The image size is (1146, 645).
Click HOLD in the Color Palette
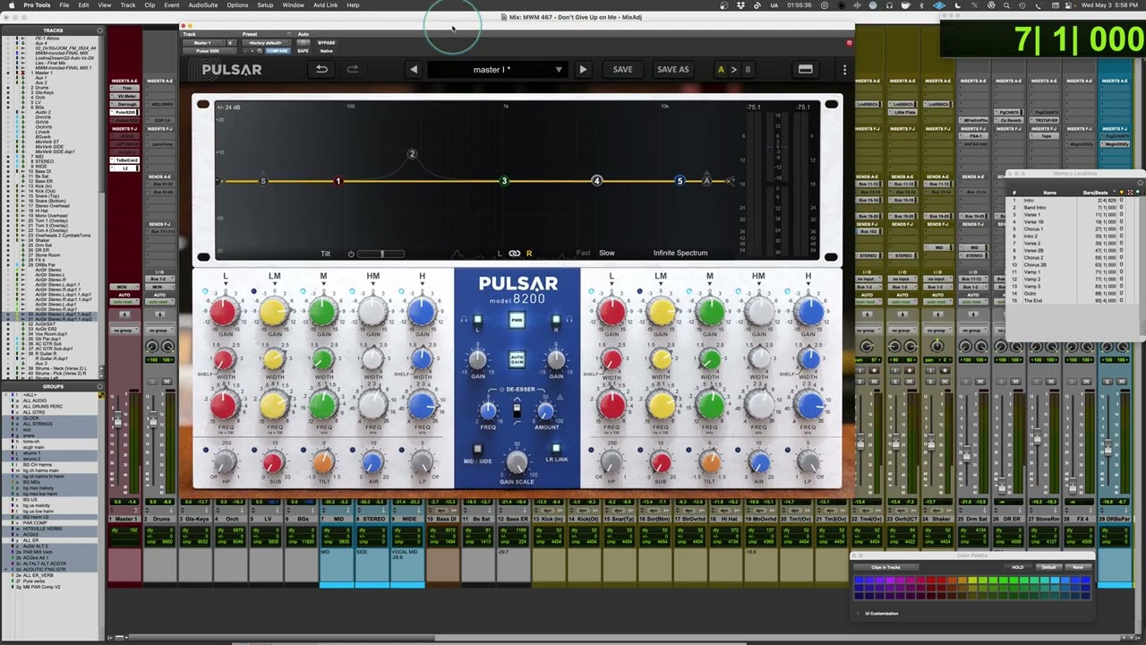pos(1018,567)
